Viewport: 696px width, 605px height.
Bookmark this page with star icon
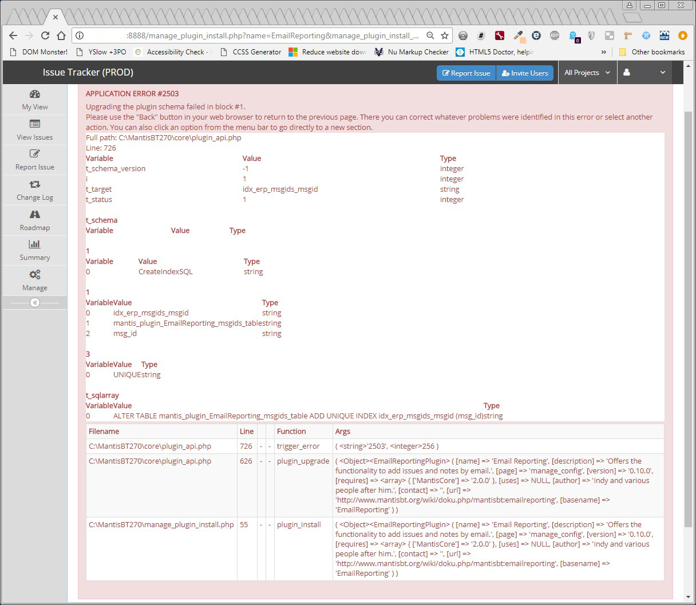click(x=445, y=35)
